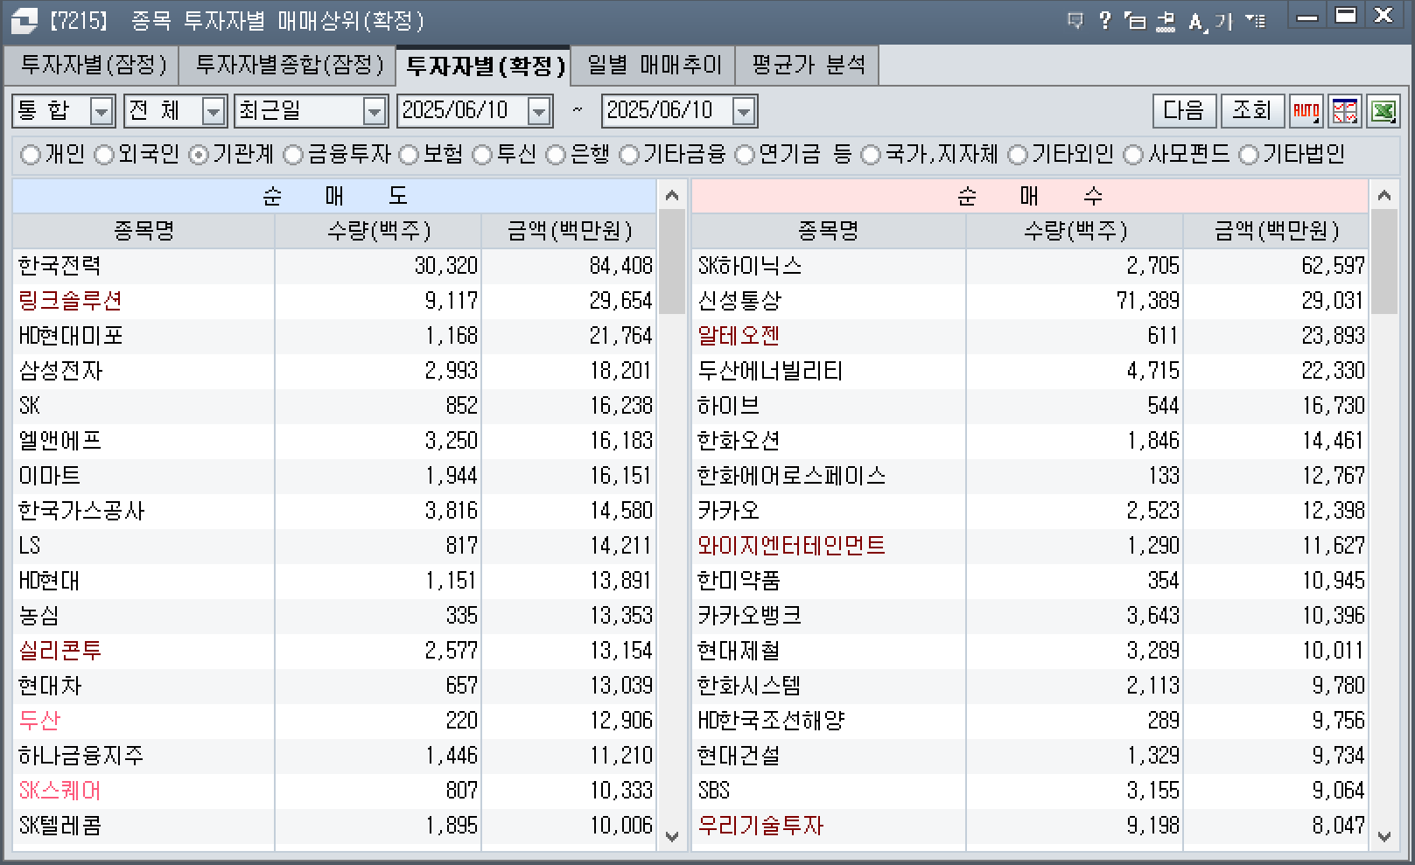Image resolution: width=1415 pixels, height=865 pixels.
Task: Select the 개인 radio button
Action: pos(31,155)
